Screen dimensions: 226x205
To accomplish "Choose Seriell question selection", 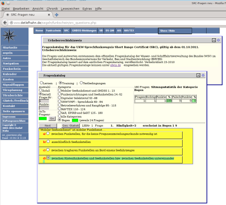I will (x=40, y=94).
